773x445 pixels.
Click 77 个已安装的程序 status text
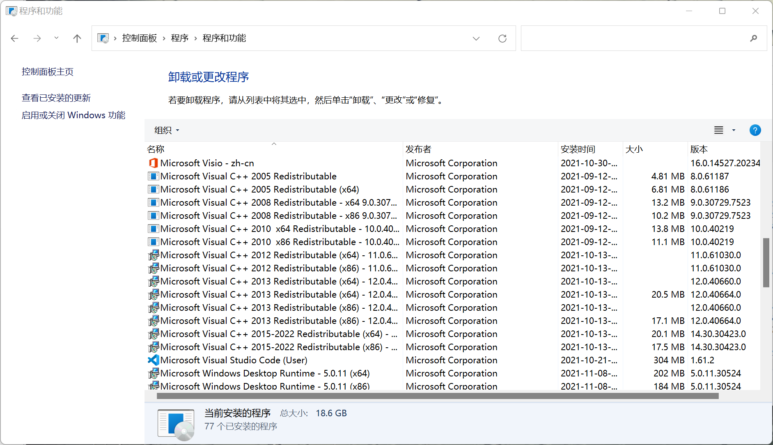(241, 426)
